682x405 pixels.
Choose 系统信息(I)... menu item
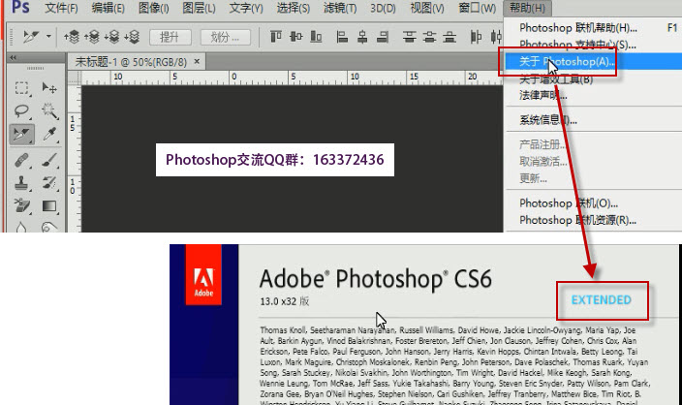[593, 119]
